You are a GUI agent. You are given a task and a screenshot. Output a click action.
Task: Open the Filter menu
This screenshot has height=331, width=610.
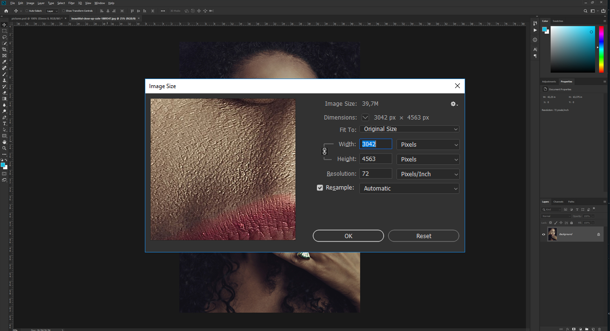71,3
